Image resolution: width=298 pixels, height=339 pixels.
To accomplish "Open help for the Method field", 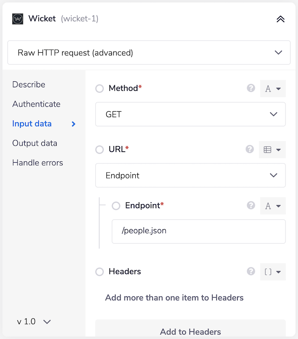I will pos(251,88).
